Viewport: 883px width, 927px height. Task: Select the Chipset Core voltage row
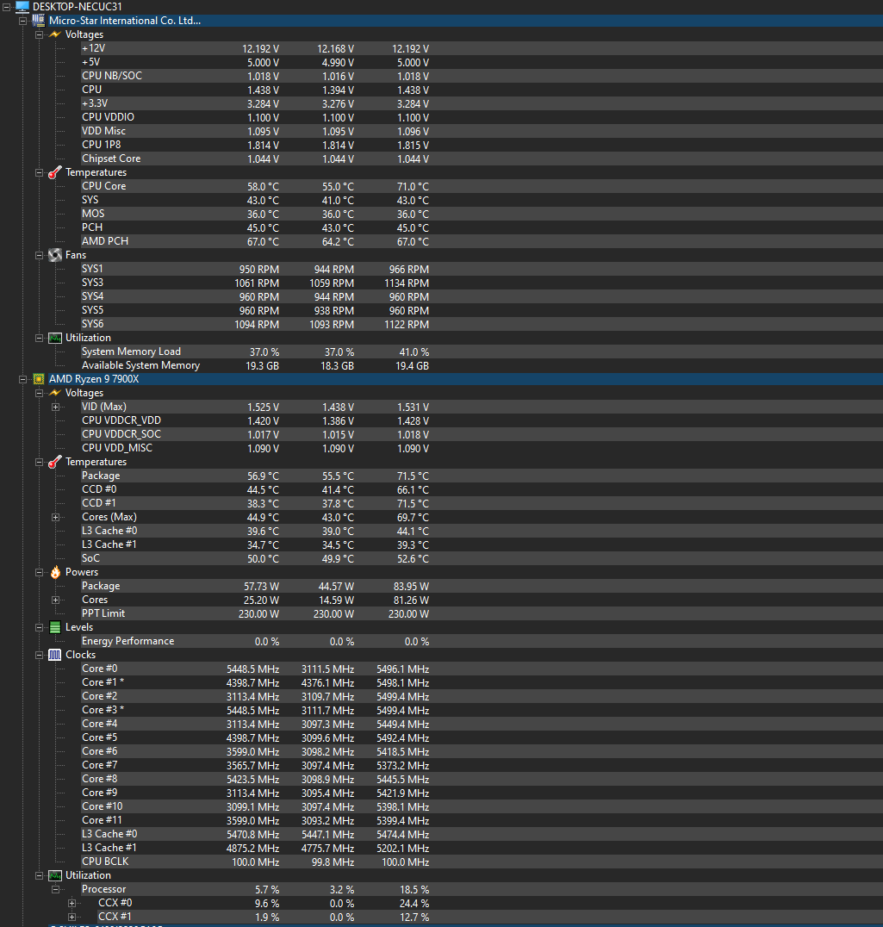click(482, 159)
